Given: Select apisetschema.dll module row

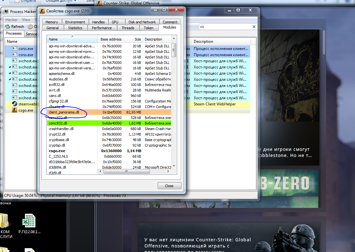Looking at the screenshot, I should [109, 74].
